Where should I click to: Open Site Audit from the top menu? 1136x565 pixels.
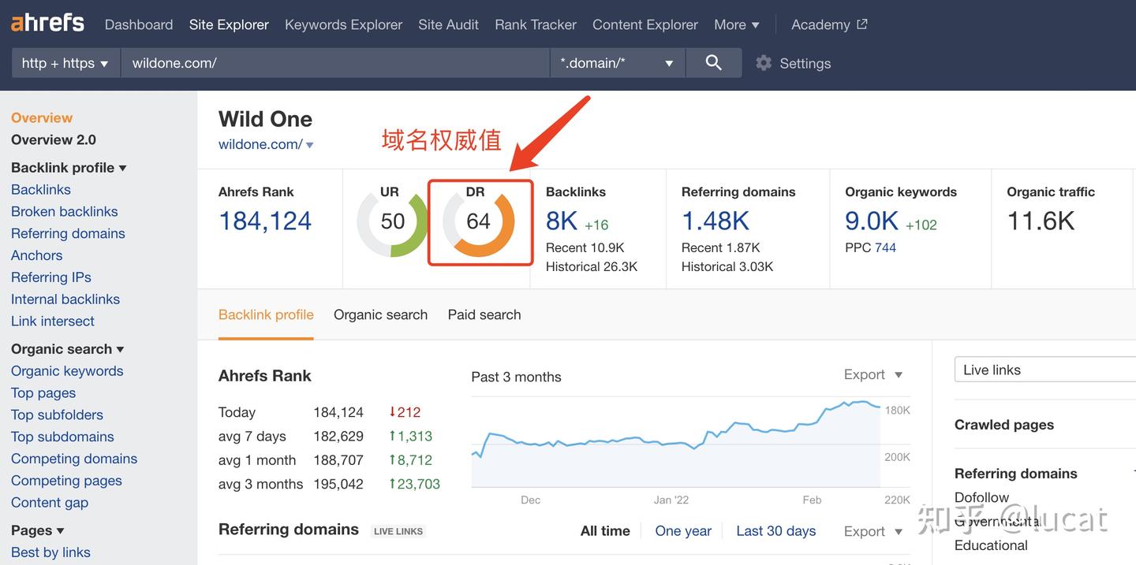(448, 24)
